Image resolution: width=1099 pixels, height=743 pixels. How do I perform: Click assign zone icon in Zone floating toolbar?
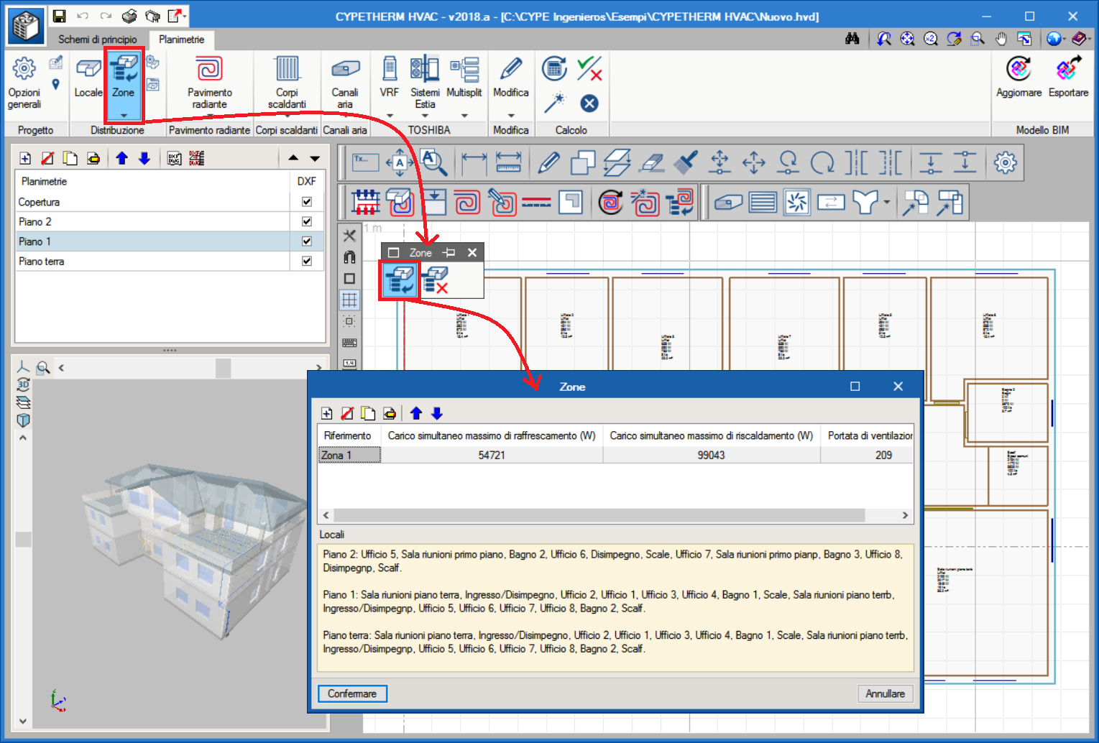point(400,280)
